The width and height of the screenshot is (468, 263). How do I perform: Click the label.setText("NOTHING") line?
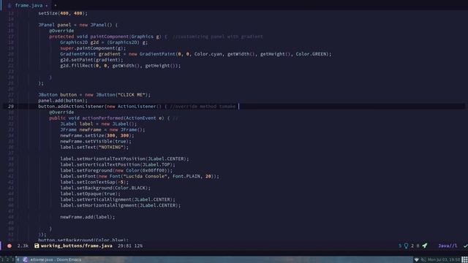coord(94,147)
